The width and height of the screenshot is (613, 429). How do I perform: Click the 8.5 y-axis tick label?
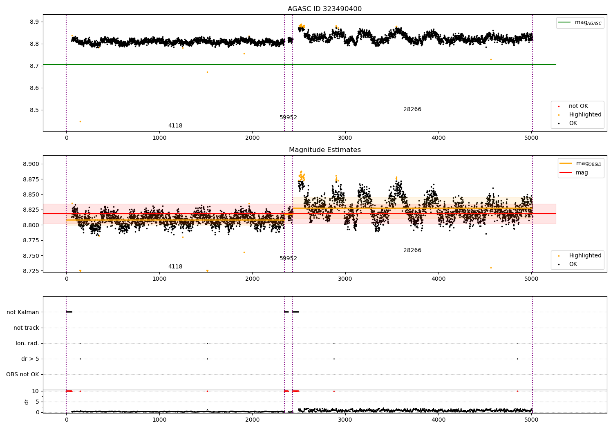pyautogui.click(x=34, y=110)
